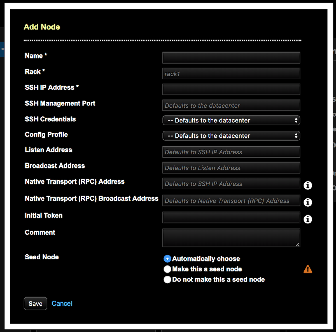The image size is (336, 332).
Task: Click the Initial Token input field
Action: 231,217
